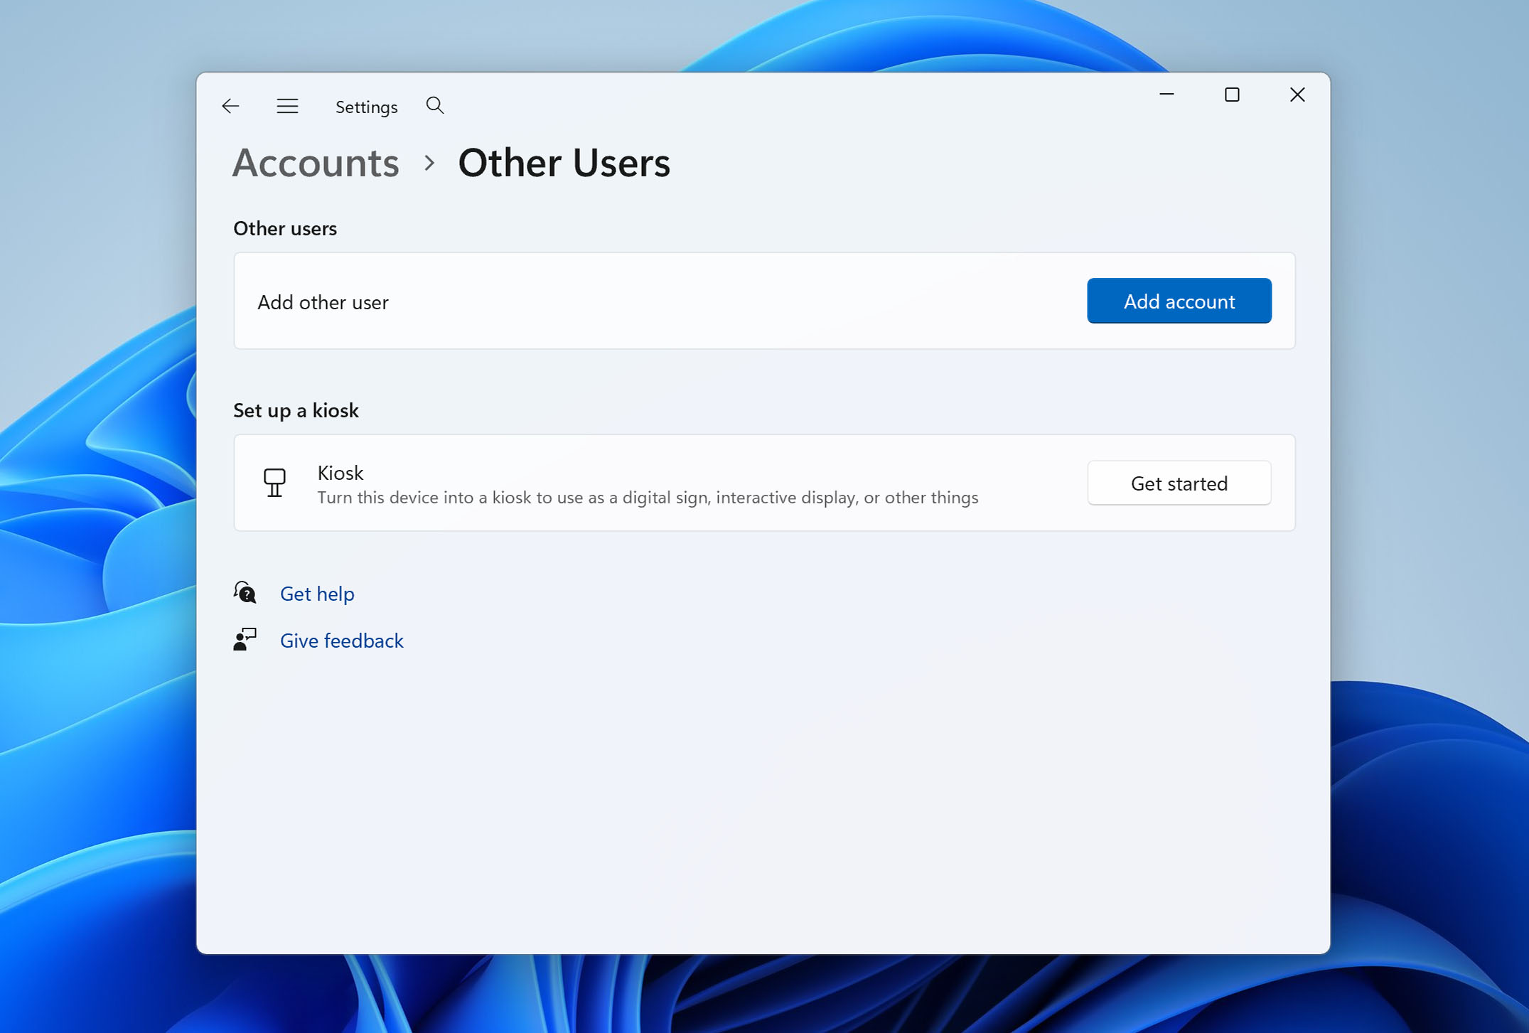Open the Accounts breadcrumb link
Viewport: 1529px width, 1033px height.
point(315,163)
